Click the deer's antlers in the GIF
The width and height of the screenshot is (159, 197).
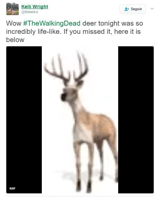tap(66, 68)
